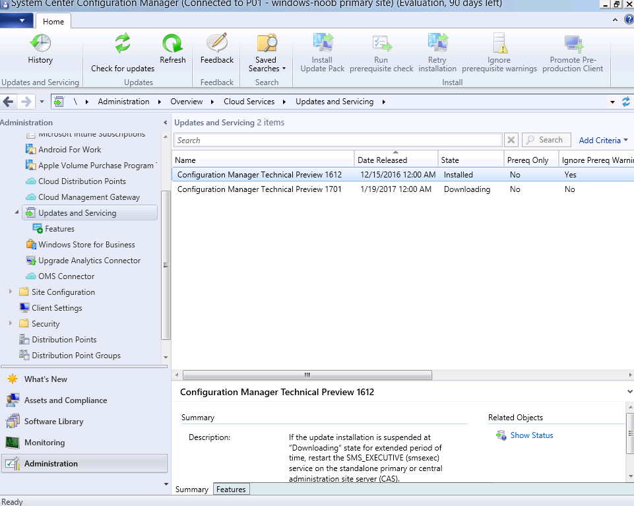Open the History ribbon button
The height and width of the screenshot is (506, 634).
40,49
